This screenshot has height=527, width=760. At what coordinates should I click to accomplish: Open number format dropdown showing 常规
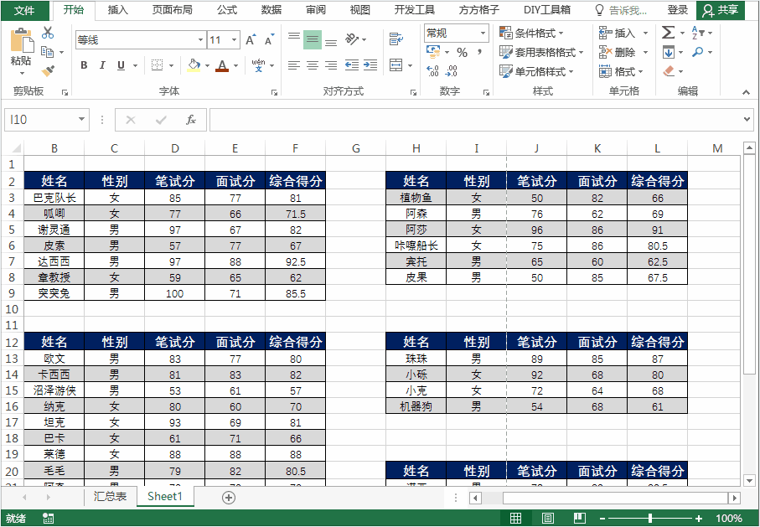[483, 33]
